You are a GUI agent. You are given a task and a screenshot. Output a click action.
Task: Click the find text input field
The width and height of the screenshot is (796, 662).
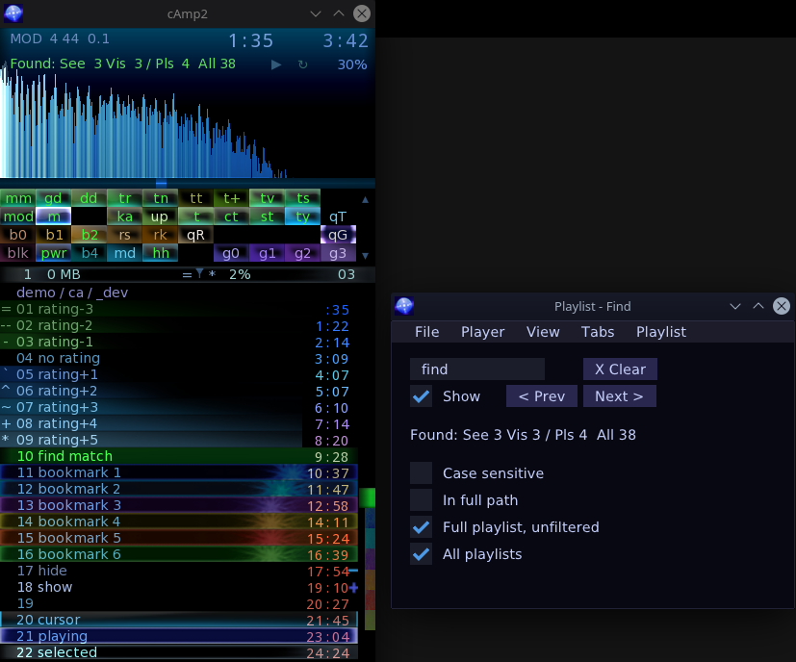click(x=477, y=369)
